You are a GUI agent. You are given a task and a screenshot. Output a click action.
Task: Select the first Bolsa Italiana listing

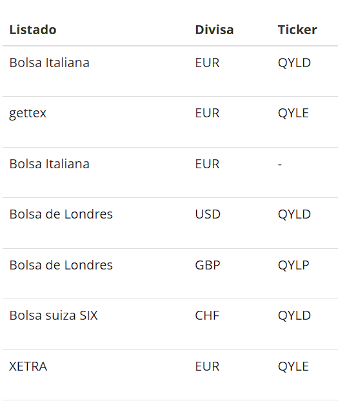(50, 63)
